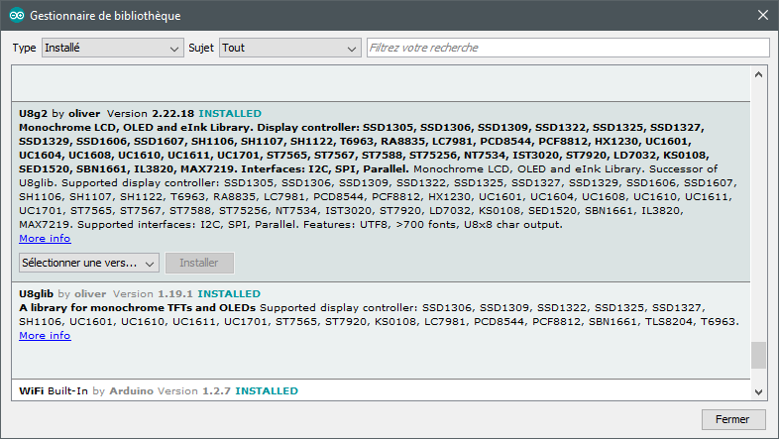Click version 1.2.7 text of WiFi Built-In
The image size is (779, 439).
coord(216,390)
